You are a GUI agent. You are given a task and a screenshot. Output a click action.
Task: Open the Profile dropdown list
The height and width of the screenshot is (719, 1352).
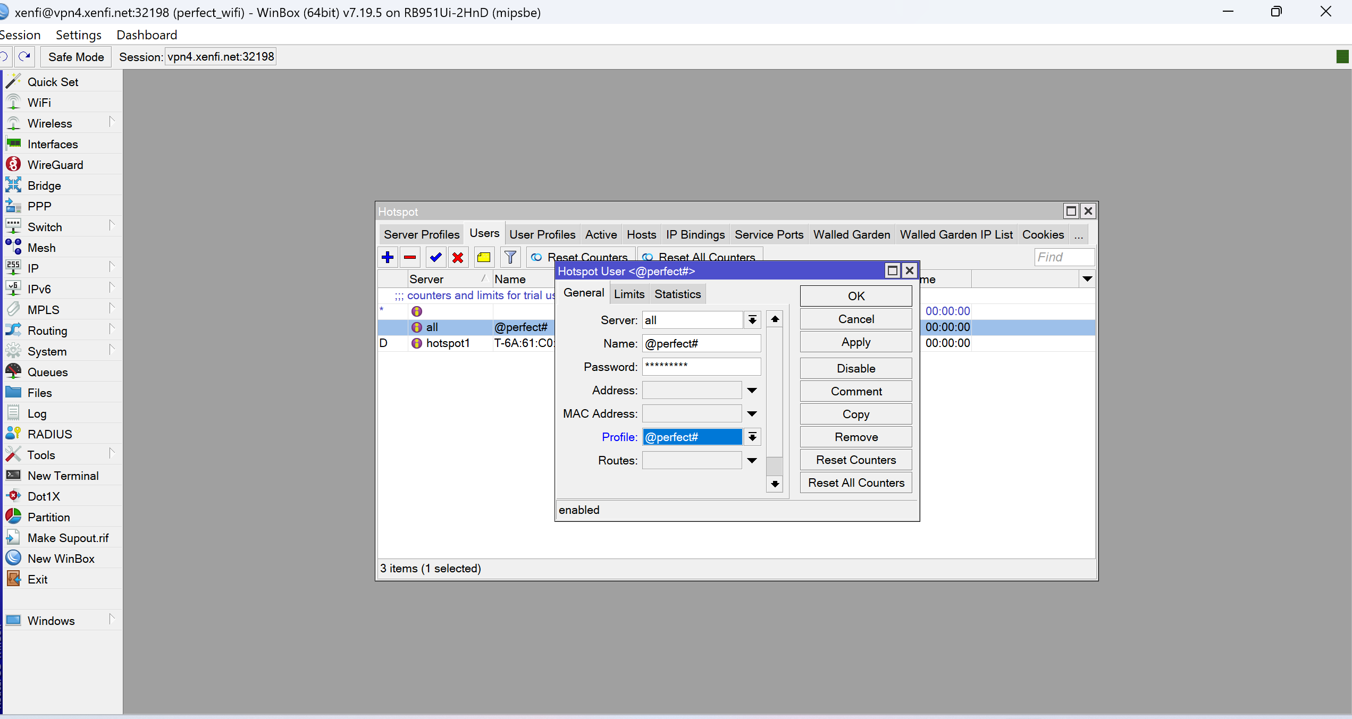pos(752,437)
